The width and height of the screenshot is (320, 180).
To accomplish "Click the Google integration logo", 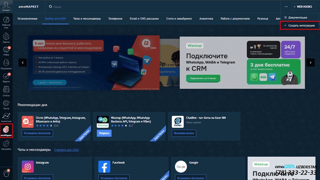I will (x=181, y=167).
